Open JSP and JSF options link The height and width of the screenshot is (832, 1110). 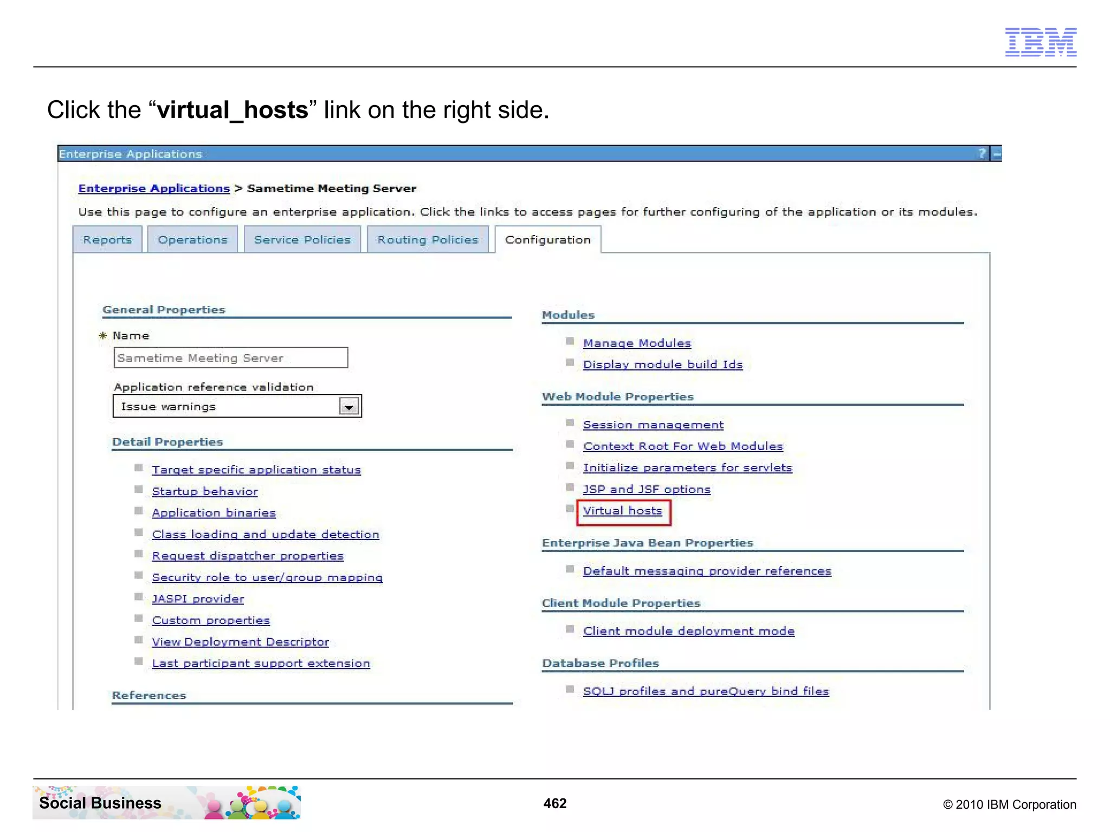647,490
